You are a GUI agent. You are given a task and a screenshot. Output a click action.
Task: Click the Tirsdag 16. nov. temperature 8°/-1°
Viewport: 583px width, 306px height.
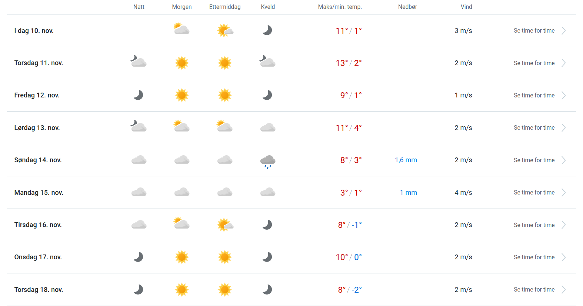point(349,225)
